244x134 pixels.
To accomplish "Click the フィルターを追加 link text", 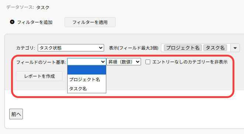I will pyautogui.click(x=35, y=22).
